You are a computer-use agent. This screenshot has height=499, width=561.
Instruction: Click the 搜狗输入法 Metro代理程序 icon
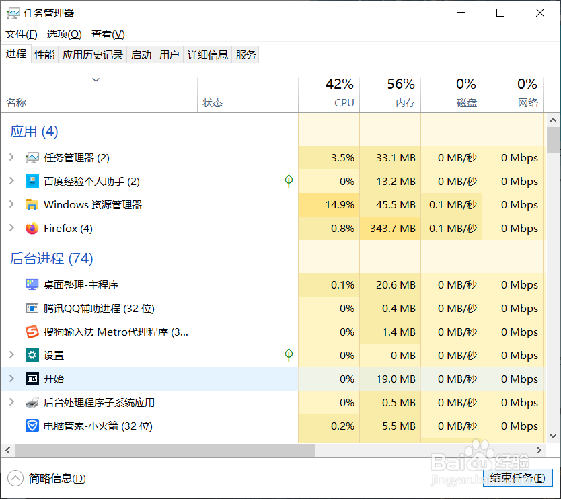32,332
